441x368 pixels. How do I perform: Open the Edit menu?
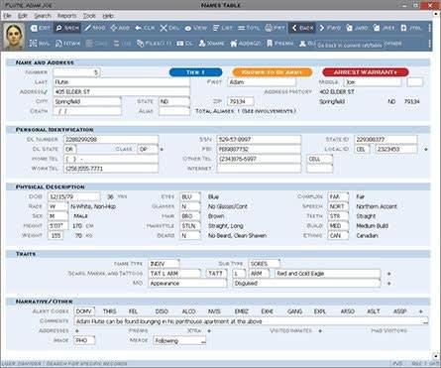pos(23,16)
